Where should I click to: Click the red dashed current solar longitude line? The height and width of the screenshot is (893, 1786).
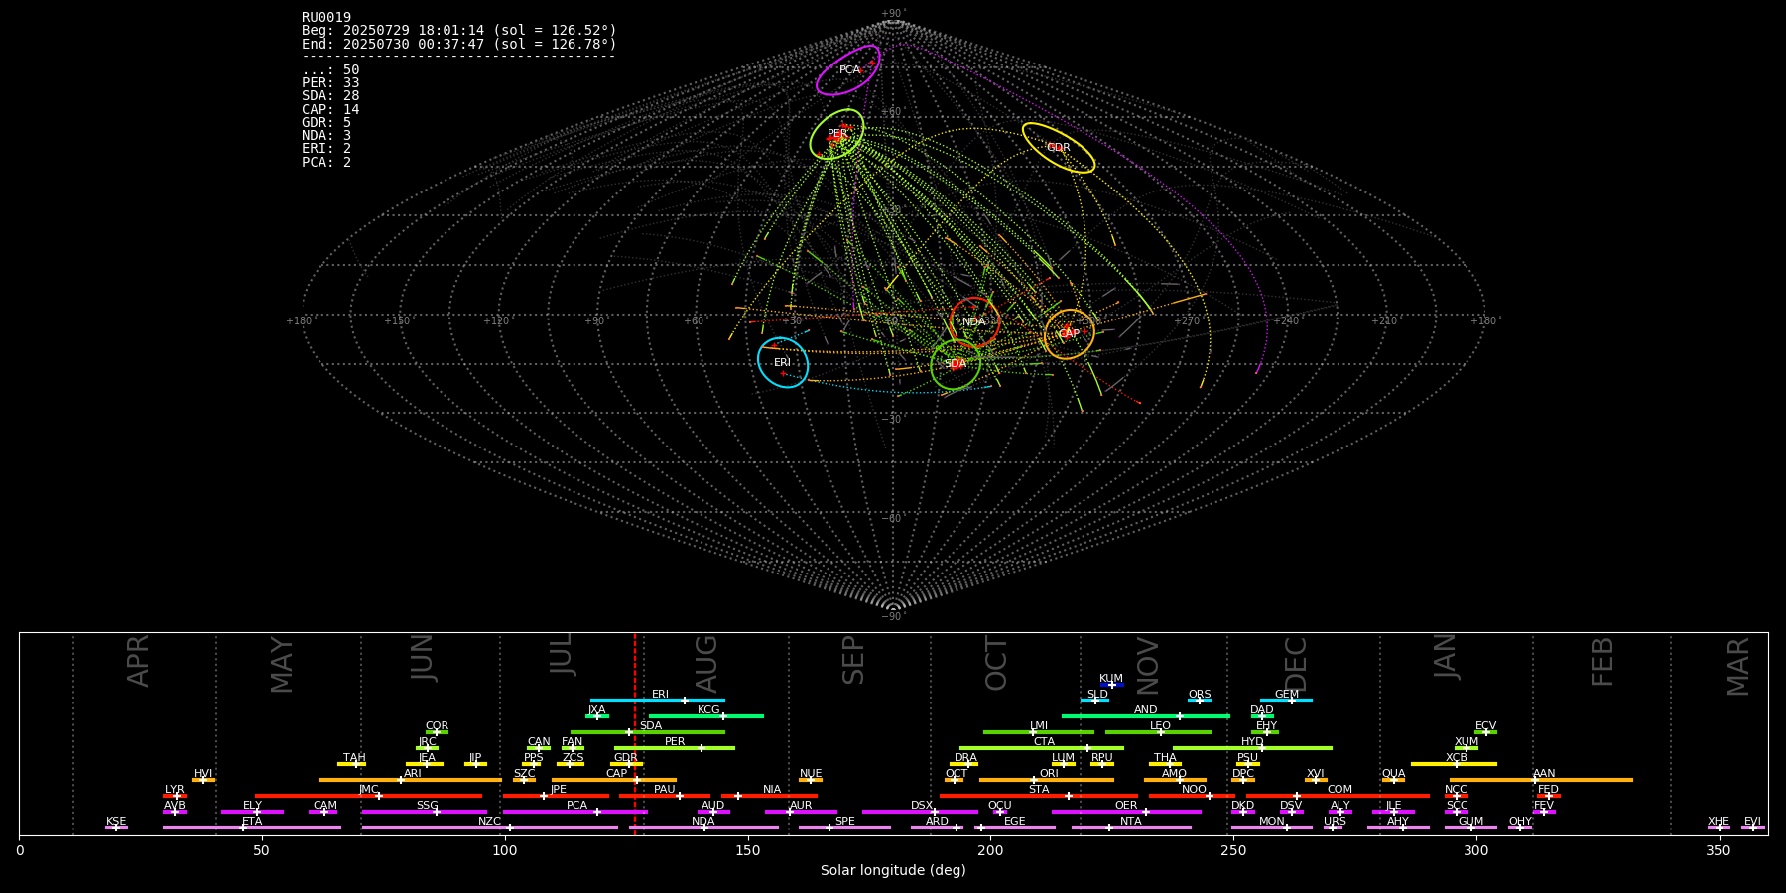point(635,734)
